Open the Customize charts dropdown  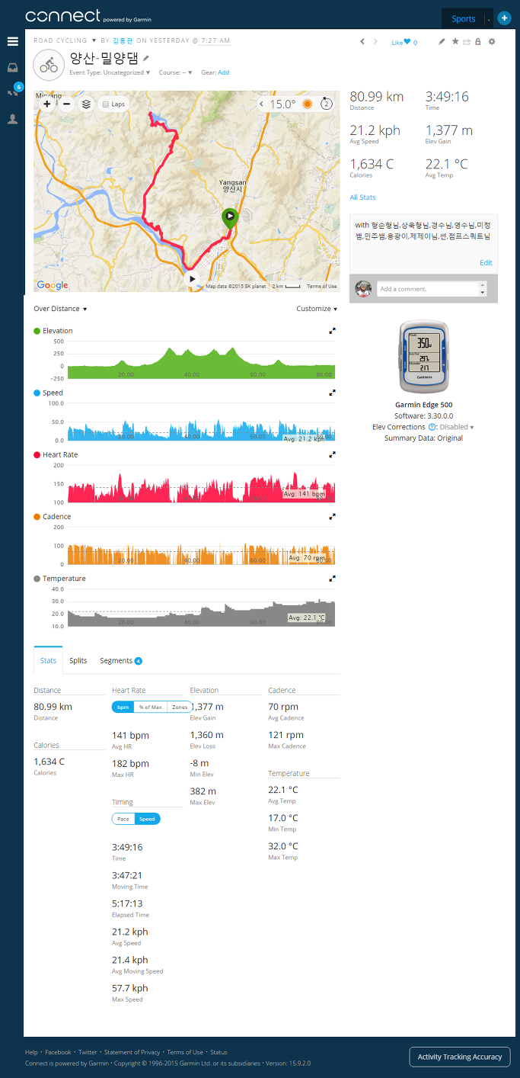point(317,309)
